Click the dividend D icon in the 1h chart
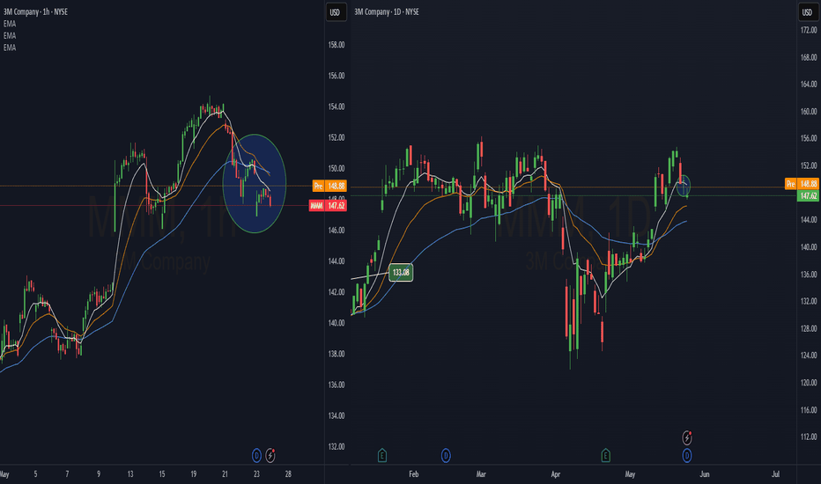821x484 pixels. click(256, 456)
